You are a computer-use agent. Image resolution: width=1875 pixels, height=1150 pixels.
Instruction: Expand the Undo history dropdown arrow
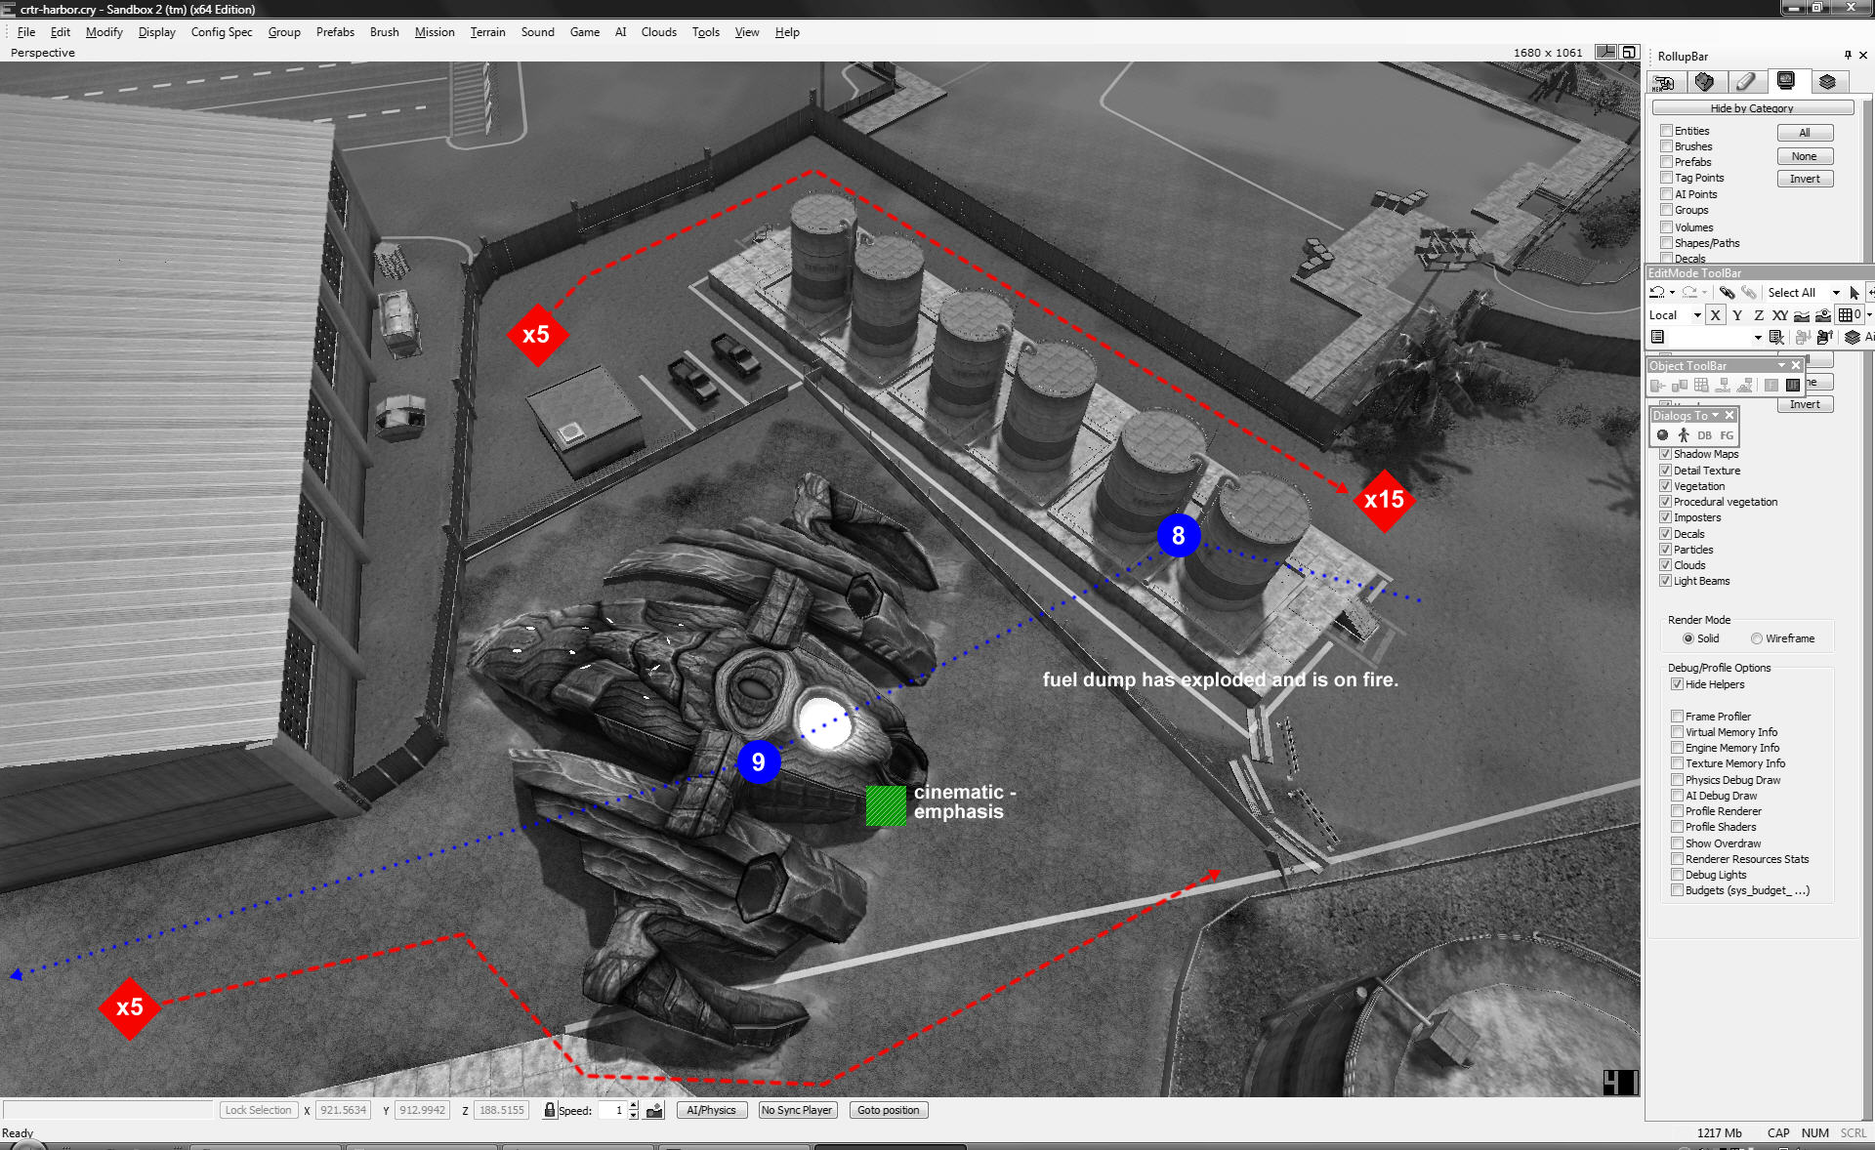(1672, 292)
